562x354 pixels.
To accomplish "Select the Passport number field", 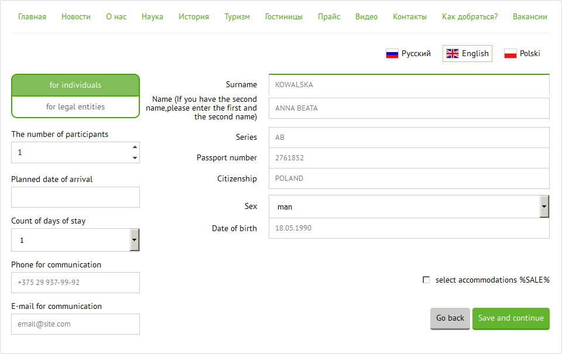I will click(x=409, y=158).
